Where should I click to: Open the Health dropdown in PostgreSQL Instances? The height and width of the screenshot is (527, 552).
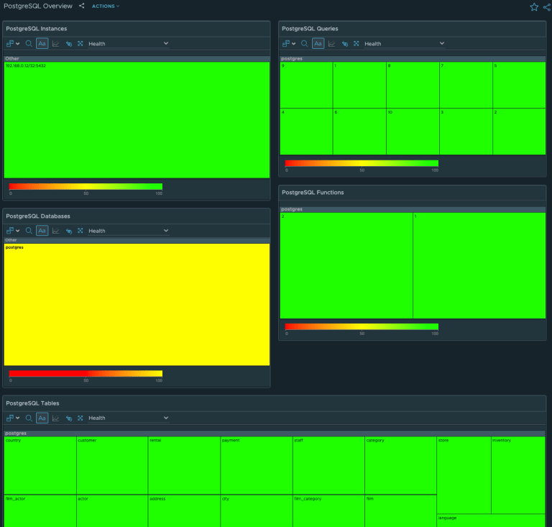coord(128,44)
